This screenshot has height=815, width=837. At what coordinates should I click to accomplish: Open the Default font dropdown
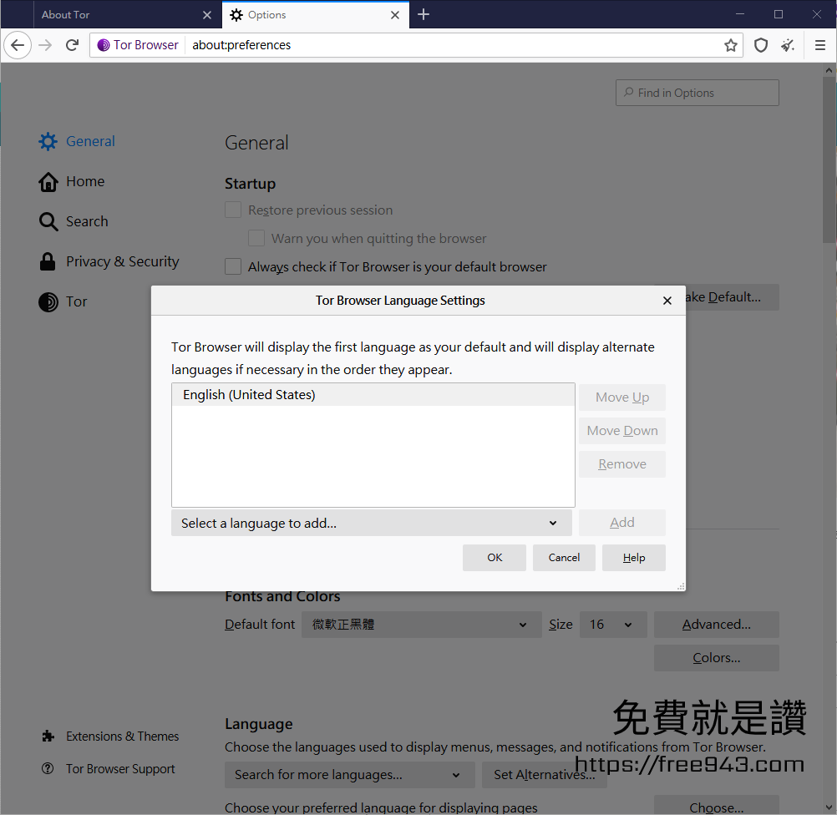pos(421,624)
